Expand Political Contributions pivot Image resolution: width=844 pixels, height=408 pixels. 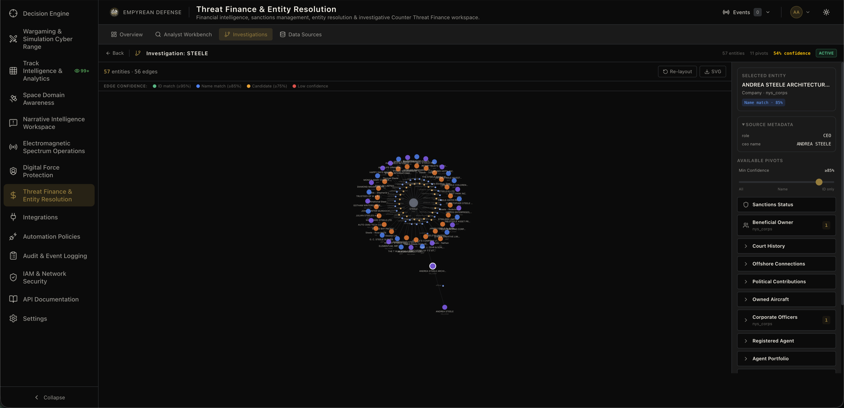[786, 282]
